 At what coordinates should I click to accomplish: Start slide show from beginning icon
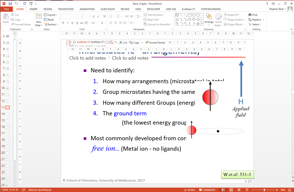click(x=31, y=3)
